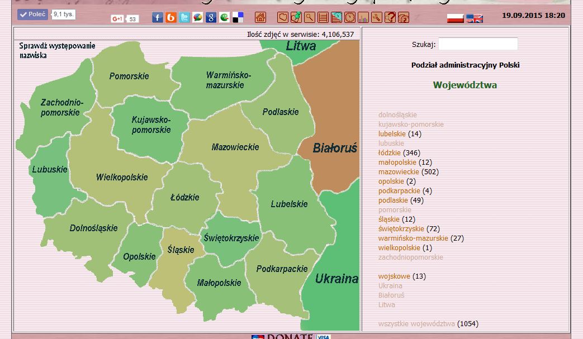583x339 pixels.
Task: Open the wojskowe category link
Action: click(x=394, y=276)
